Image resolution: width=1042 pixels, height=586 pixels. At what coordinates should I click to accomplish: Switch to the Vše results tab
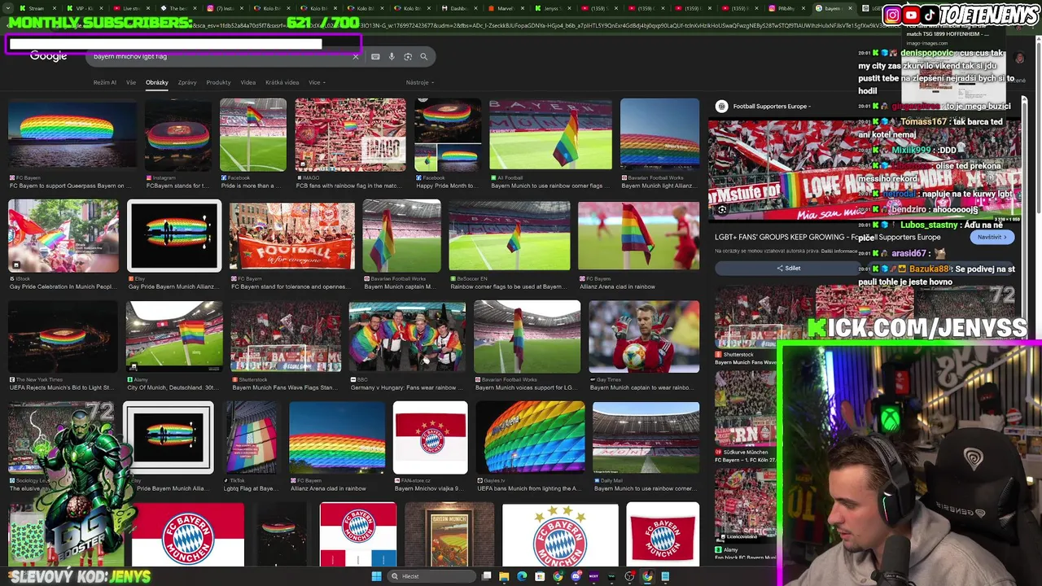[131, 82]
